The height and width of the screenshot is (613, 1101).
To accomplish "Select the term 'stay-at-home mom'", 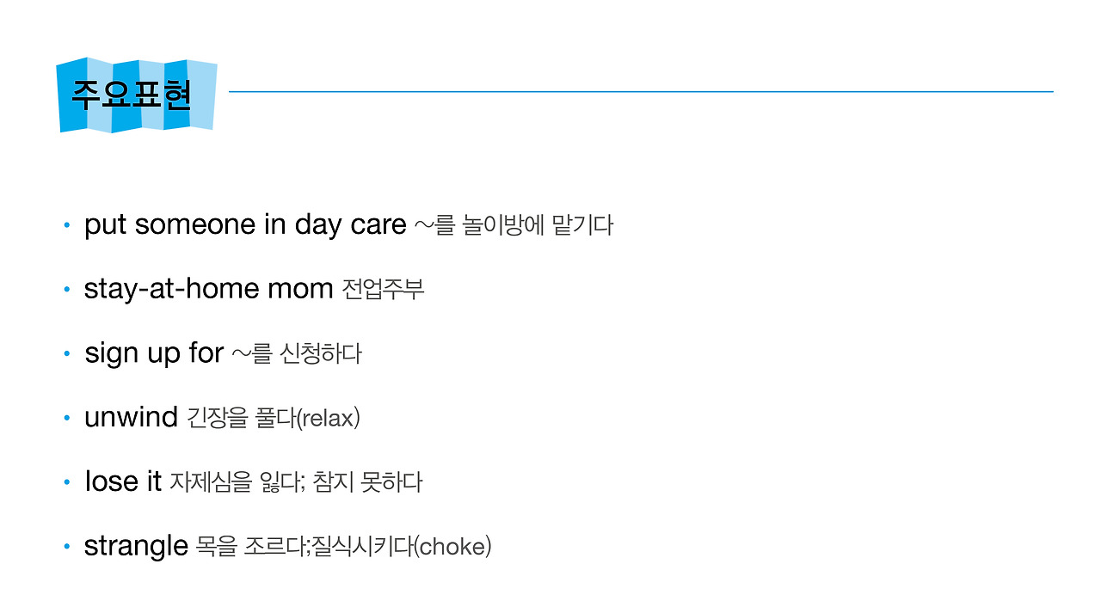I will point(208,289).
